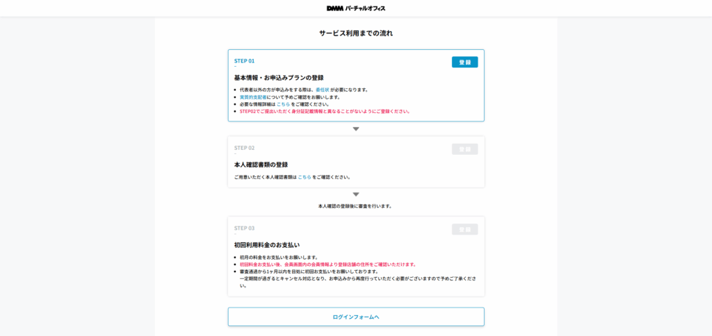Click 本人確認の登録後に審査を行います text
The image size is (712, 336).
[355, 206]
